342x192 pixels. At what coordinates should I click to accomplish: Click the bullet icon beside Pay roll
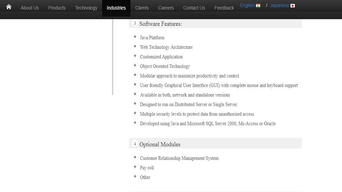[x=135, y=167]
